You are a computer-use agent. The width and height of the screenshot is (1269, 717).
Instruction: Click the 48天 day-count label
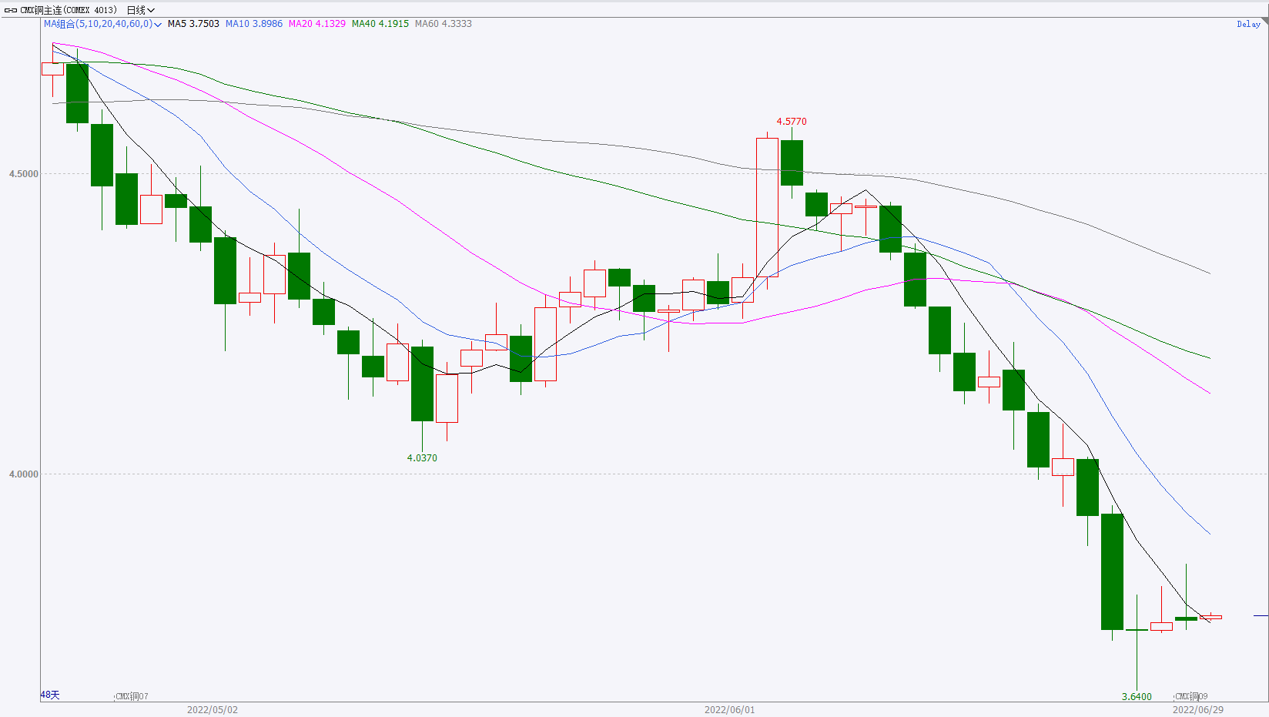50,695
